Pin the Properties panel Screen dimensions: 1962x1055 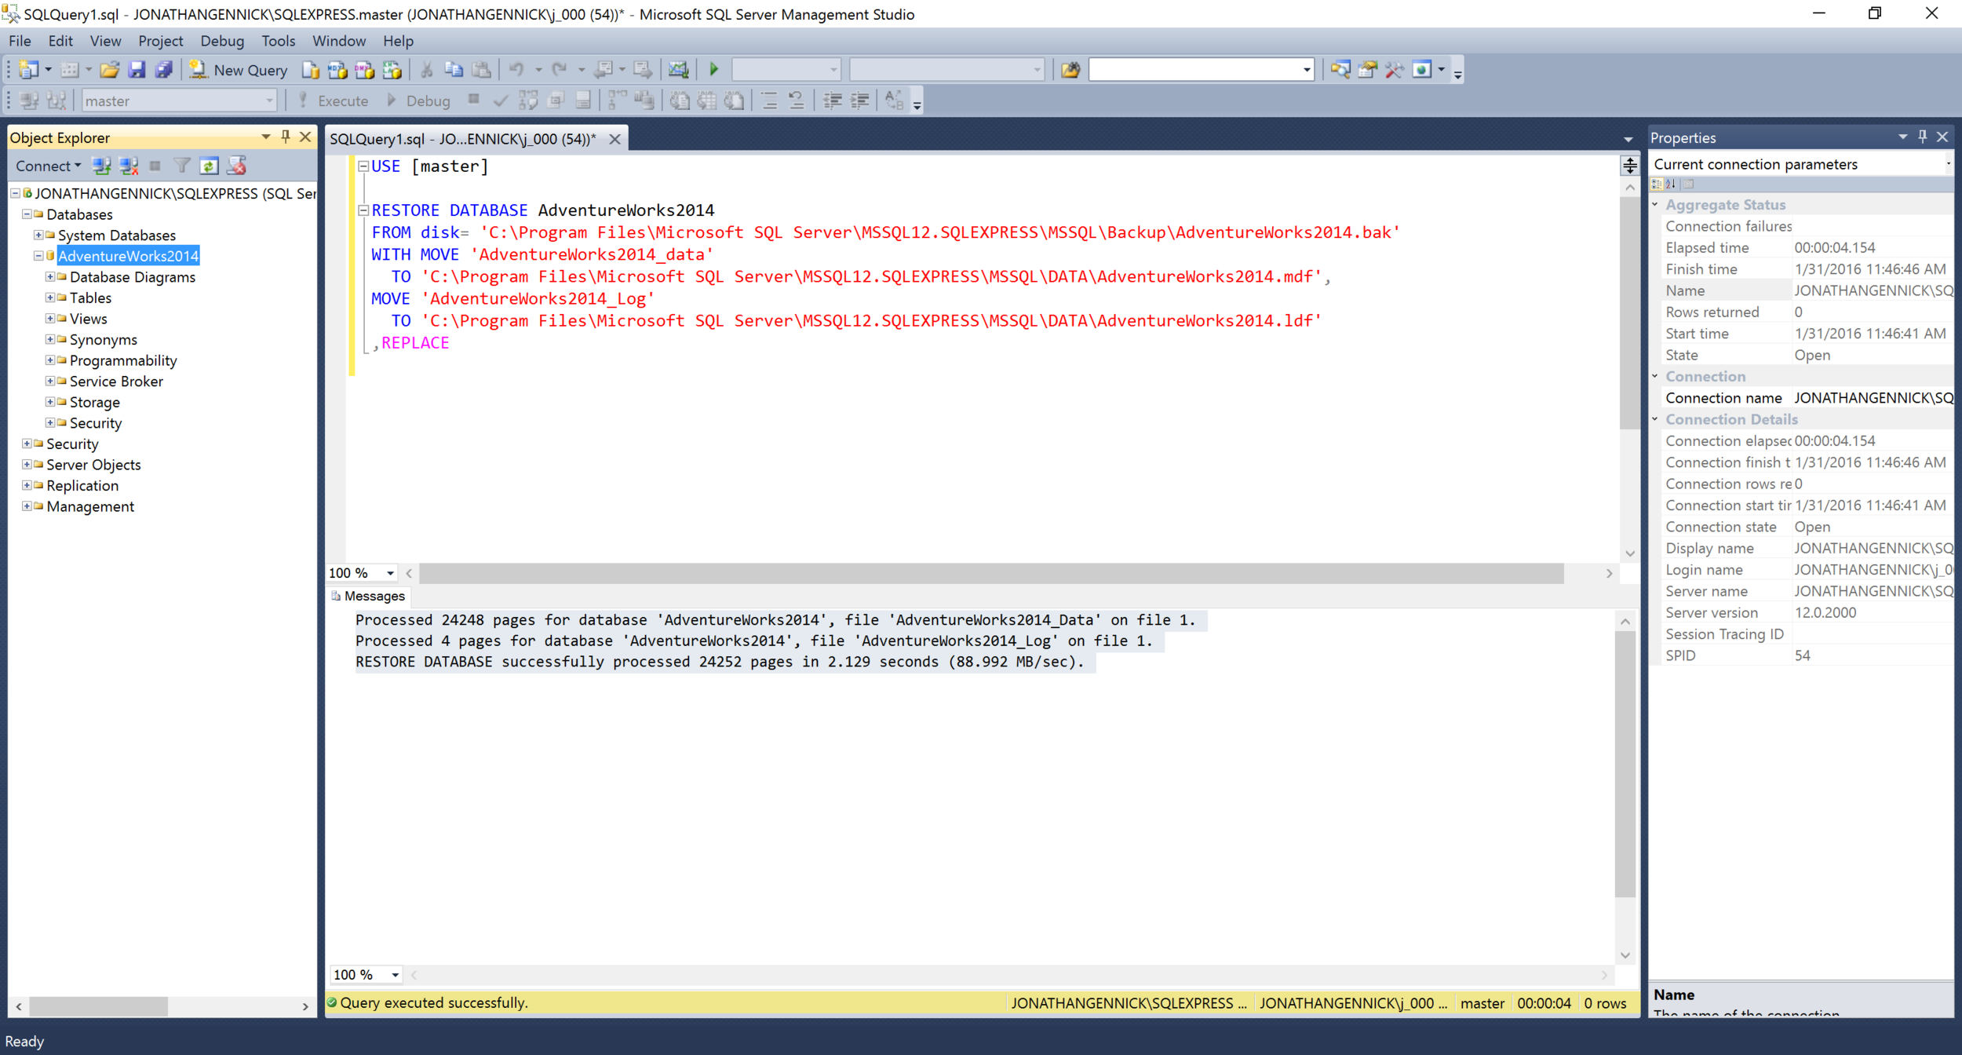point(1923,137)
